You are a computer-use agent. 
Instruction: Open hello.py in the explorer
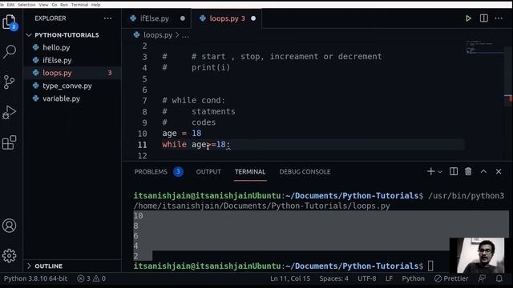click(x=56, y=48)
